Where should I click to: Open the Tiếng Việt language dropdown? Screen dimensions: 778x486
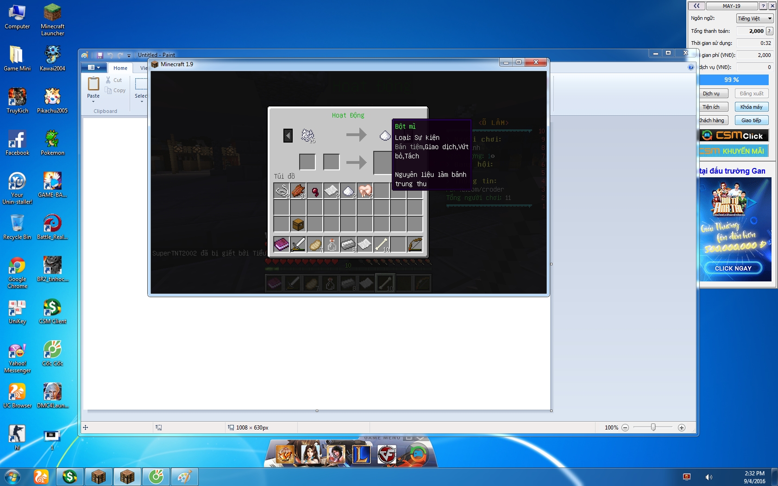pos(755,19)
